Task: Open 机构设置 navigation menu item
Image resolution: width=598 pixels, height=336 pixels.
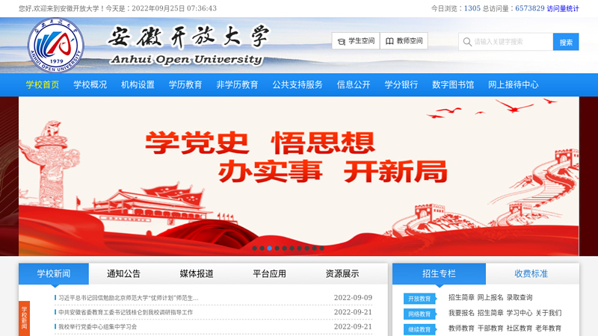Action: click(x=138, y=84)
